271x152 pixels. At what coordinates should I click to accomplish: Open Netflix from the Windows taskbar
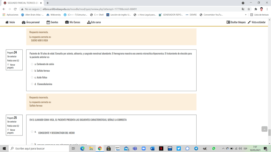[x=161, y=148]
